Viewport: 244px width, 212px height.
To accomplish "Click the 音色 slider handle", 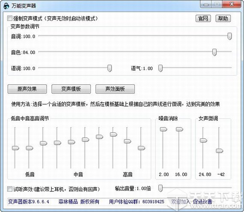I will click(214, 52).
